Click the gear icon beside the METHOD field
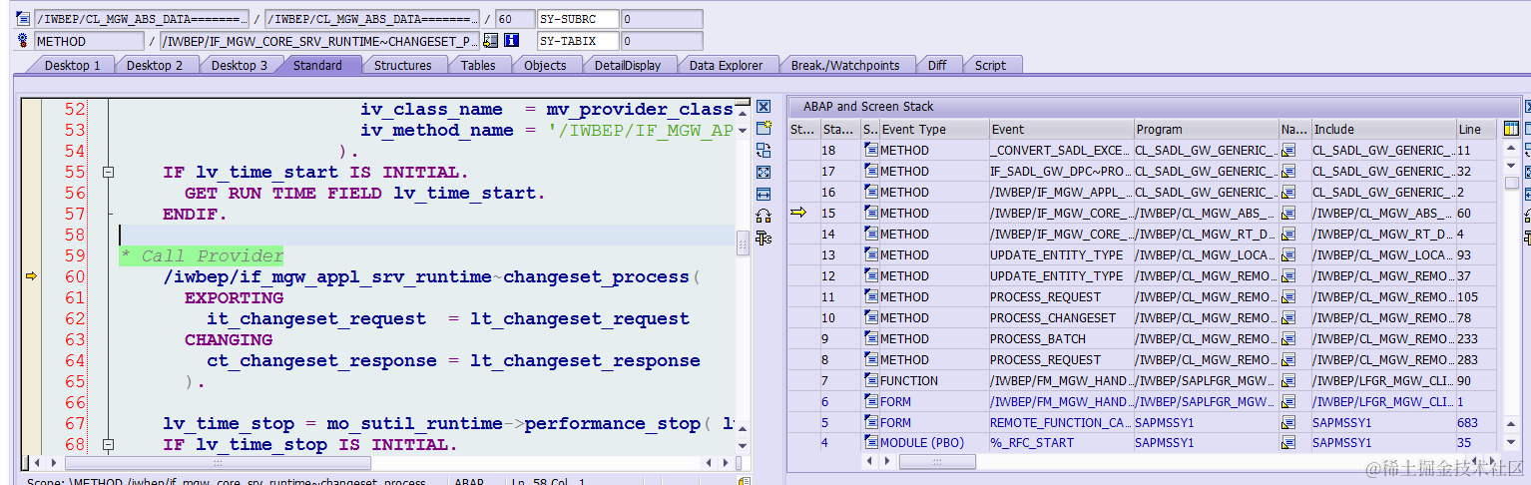1531x485 pixels. pyautogui.click(x=24, y=41)
